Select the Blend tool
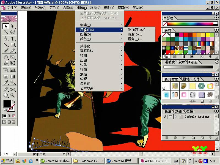 pyautogui.click(x=13, y=82)
